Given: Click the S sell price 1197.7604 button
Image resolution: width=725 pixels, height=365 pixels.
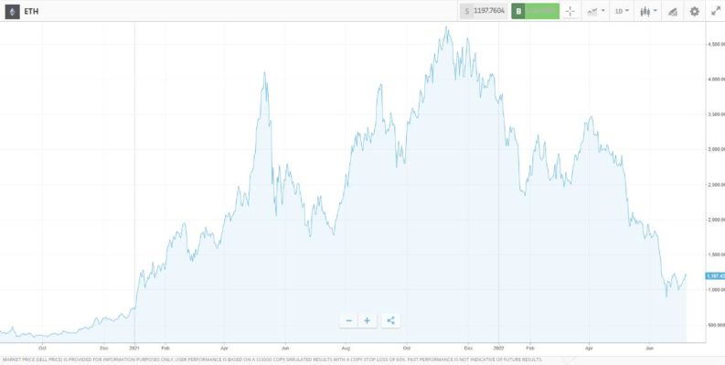Looking at the screenshot, I should click(484, 11).
